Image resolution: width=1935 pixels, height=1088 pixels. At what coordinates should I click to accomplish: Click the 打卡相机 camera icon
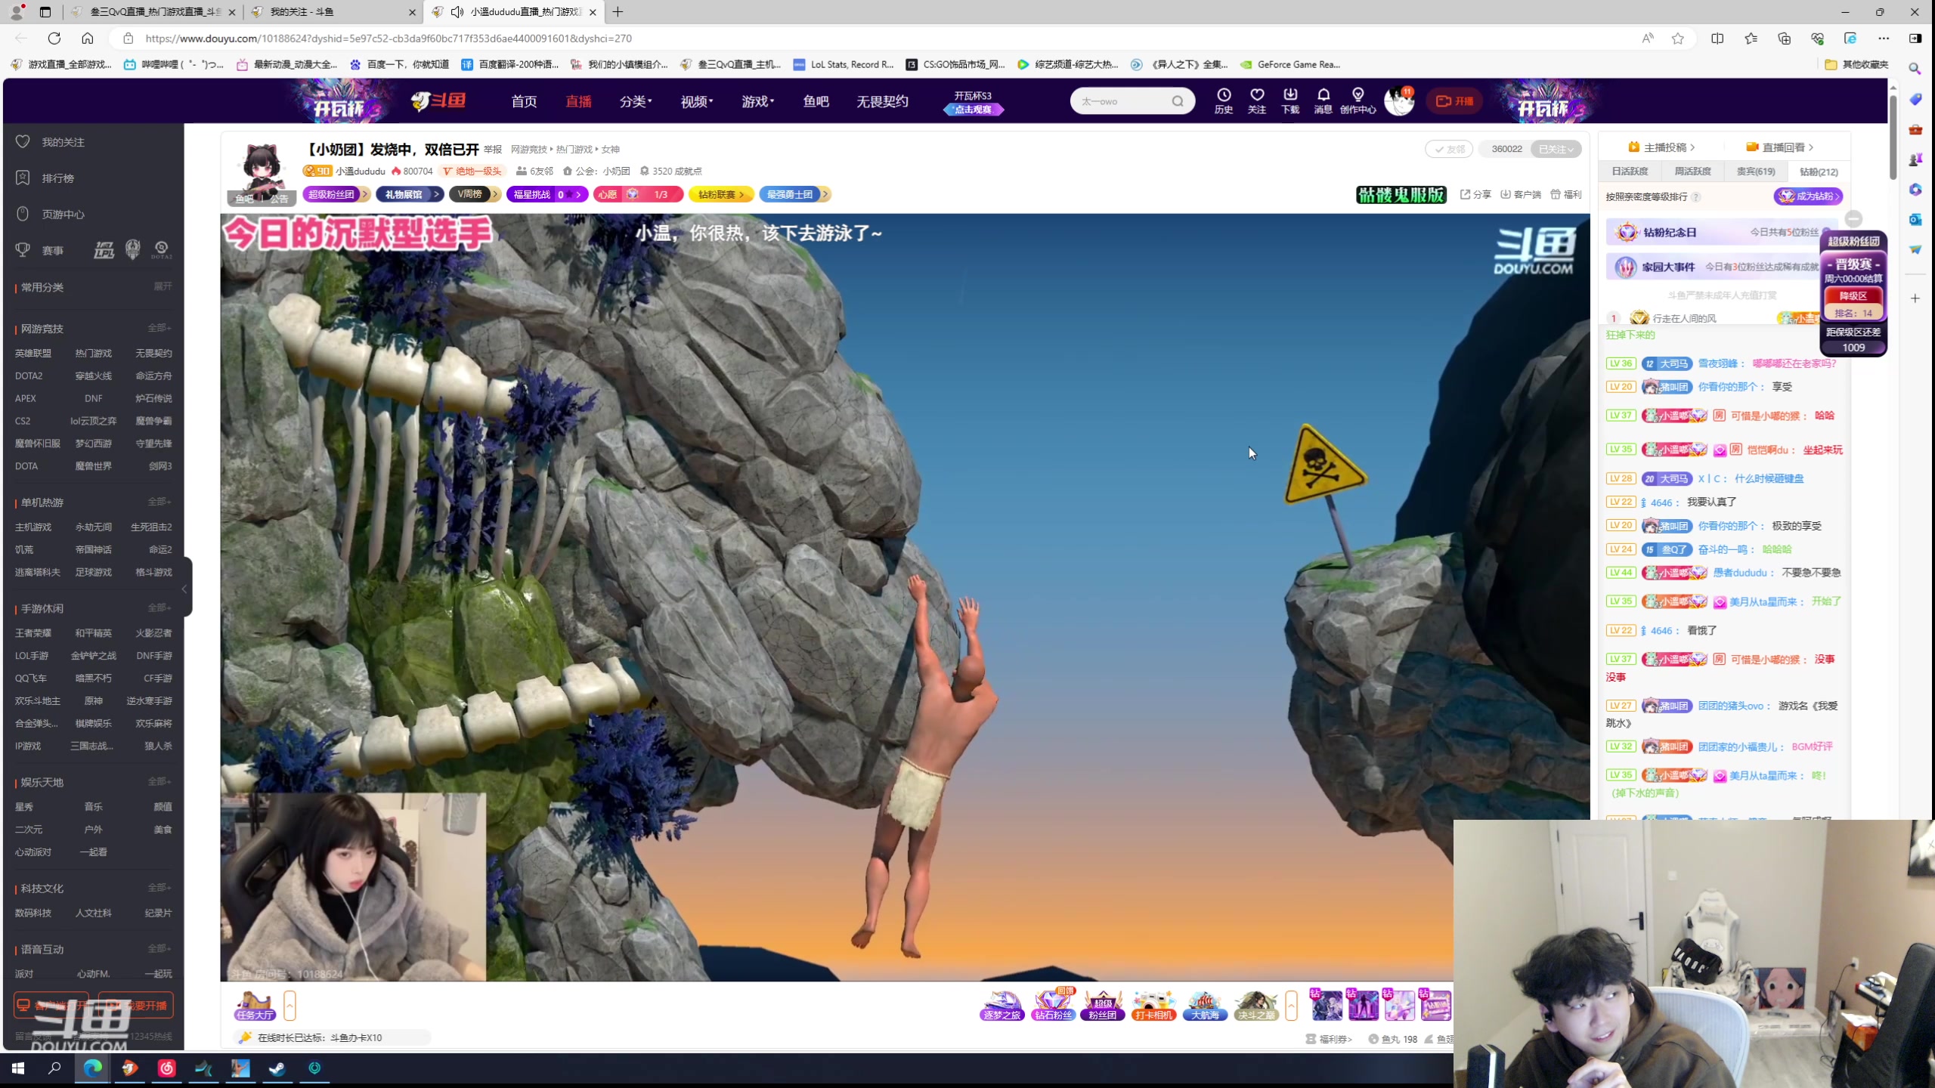(1153, 1006)
